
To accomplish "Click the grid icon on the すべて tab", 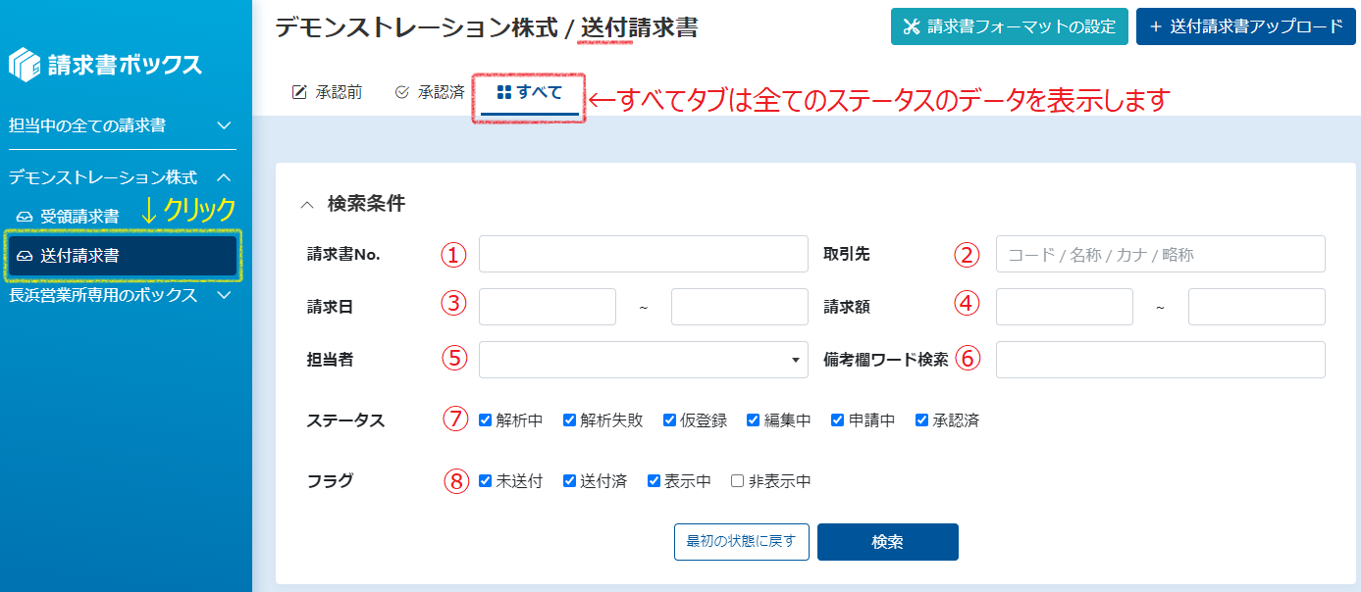I will click(503, 92).
